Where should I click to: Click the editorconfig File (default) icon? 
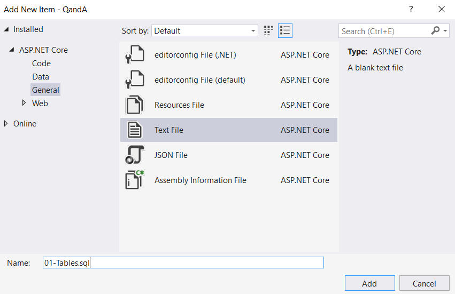(135, 80)
